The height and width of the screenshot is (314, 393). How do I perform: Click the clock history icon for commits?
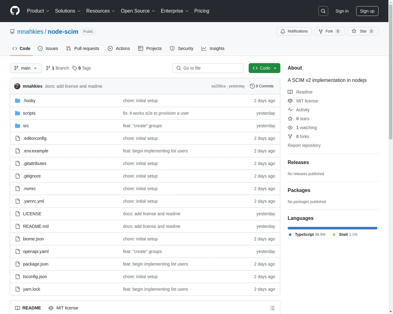click(x=252, y=86)
